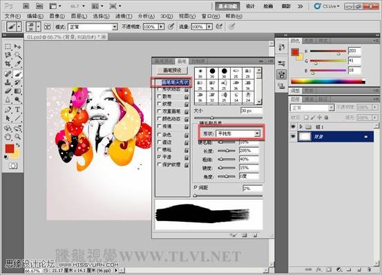Click the R slider in Color panel

point(328,51)
